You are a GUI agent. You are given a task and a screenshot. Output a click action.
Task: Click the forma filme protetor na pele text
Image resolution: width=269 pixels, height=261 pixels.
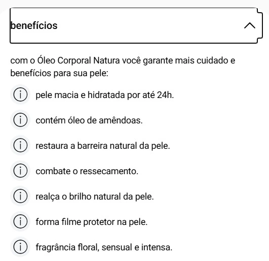click(91, 222)
